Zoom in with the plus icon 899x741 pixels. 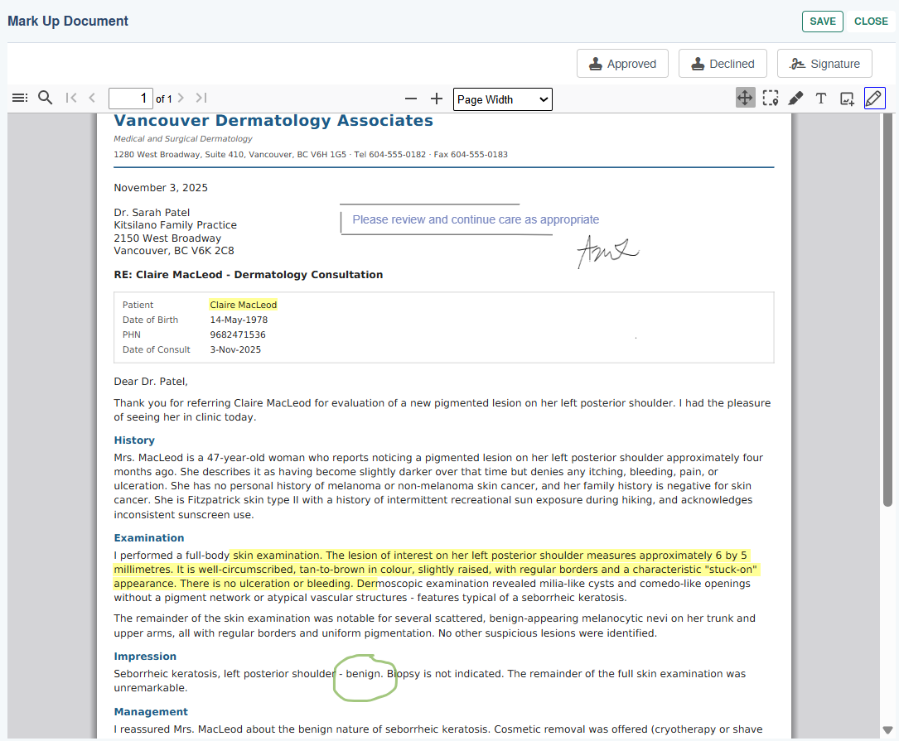437,99
